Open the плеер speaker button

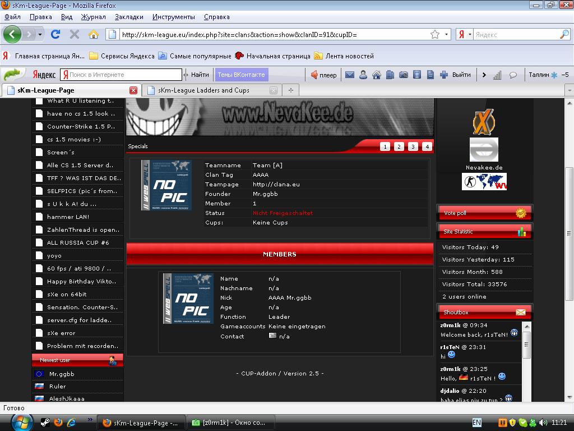[323, 75]
